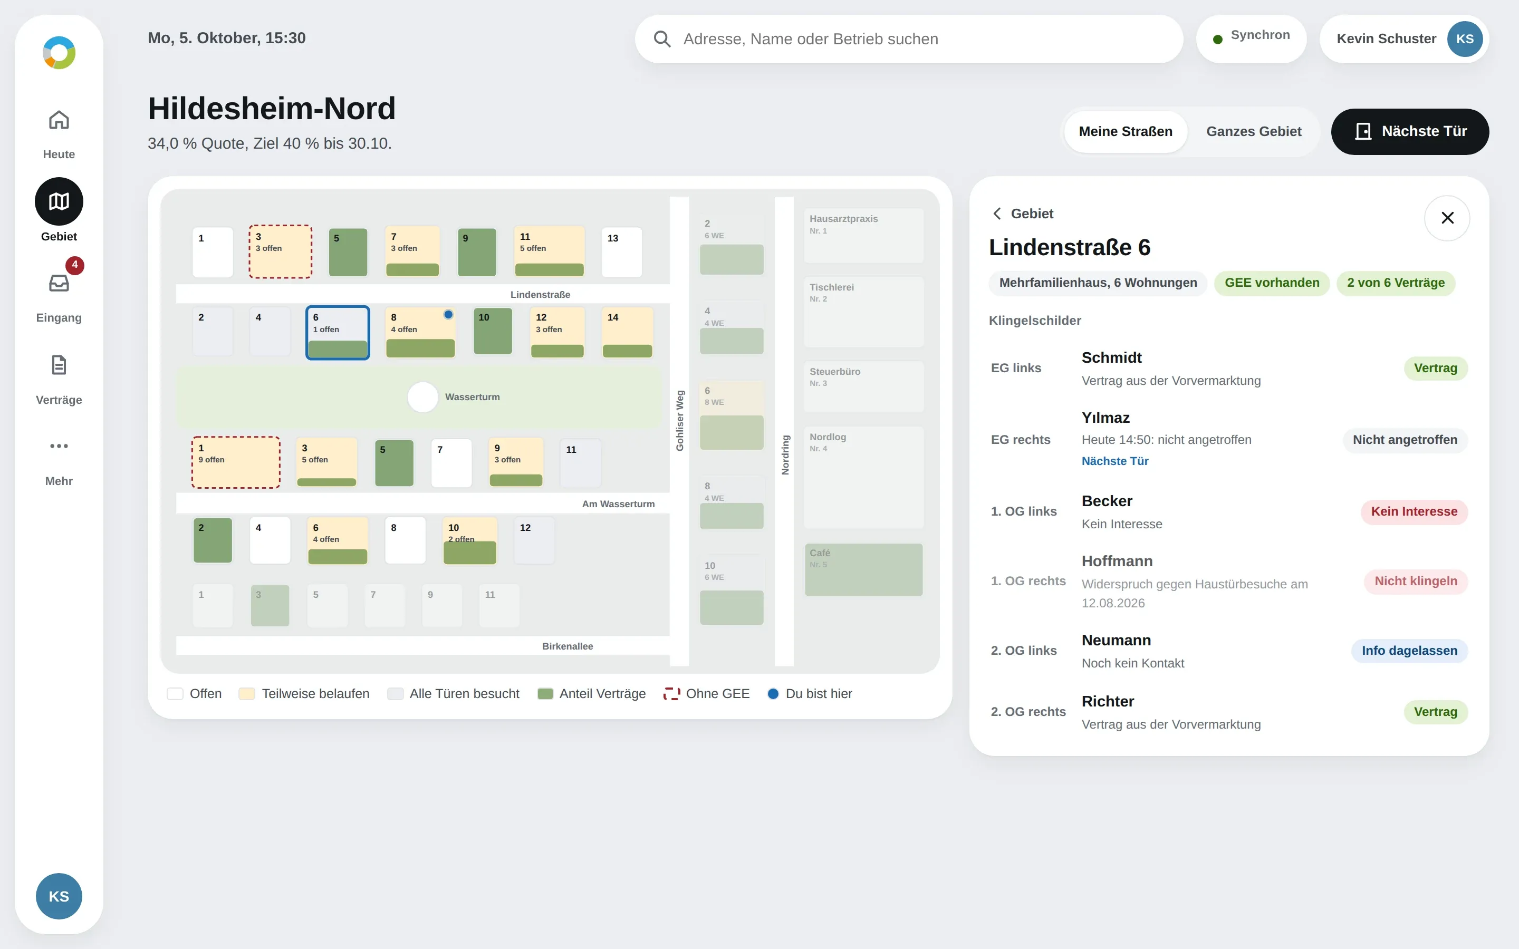
Task: Open the Verträge document icon
Action: click(59, 365)
